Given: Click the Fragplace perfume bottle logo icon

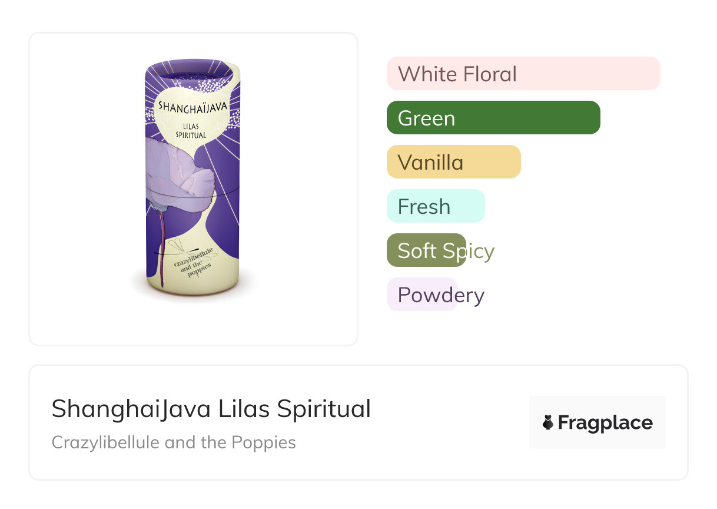Looking at the screenshot, I should 548,422.
